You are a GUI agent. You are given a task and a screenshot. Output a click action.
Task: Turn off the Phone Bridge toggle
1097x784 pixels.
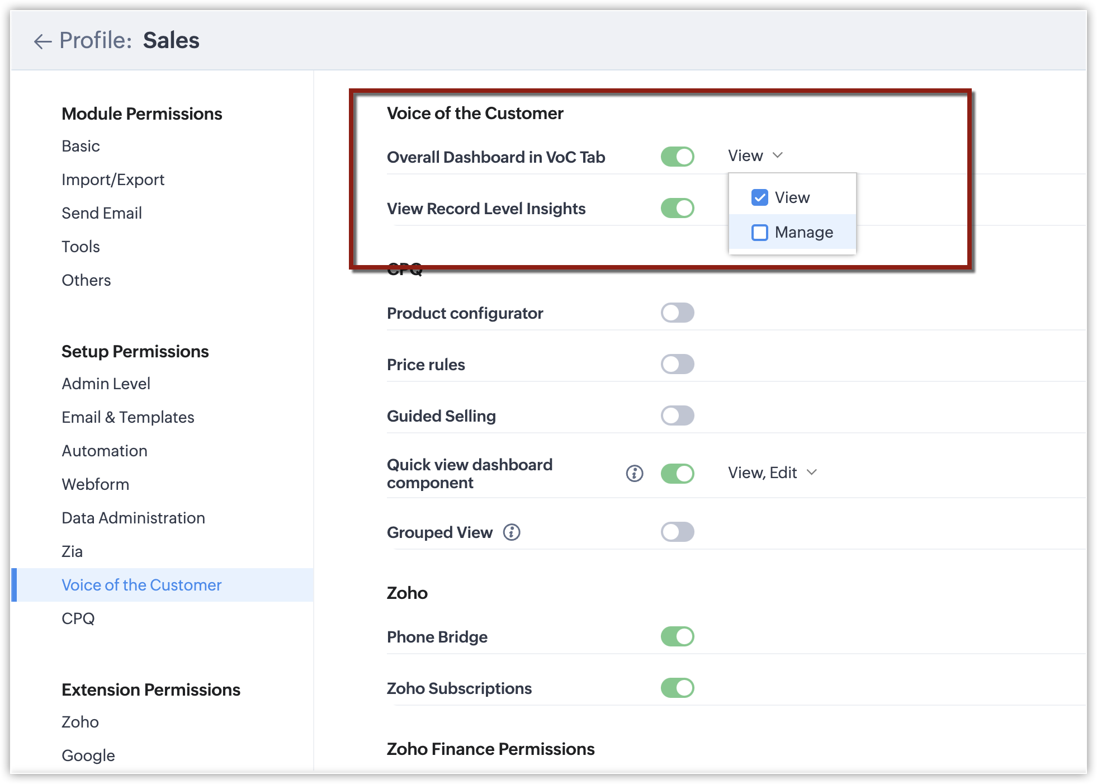coord(677,637)
